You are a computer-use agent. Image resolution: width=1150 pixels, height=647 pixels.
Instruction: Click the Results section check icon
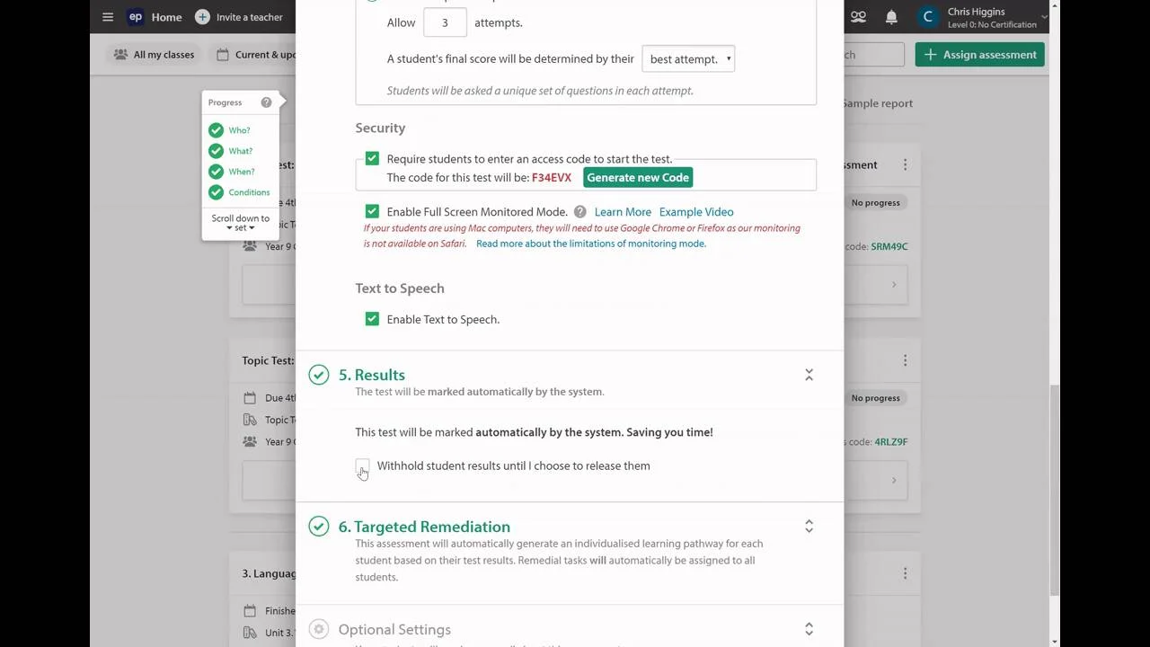319,375
